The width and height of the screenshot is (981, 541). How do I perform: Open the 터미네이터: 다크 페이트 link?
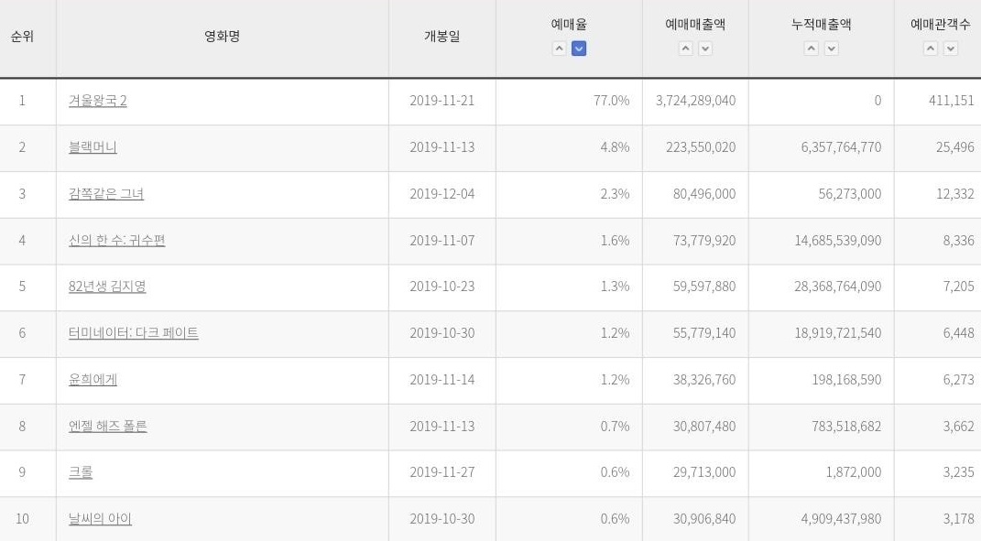(x=133, y=332)
